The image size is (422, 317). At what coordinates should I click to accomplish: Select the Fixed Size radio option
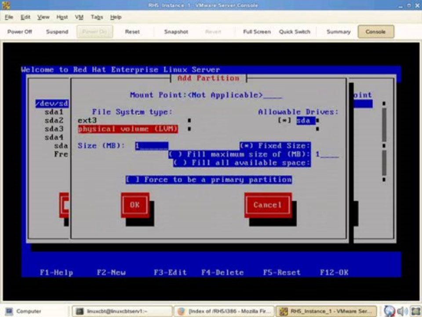tap(275, 146)
